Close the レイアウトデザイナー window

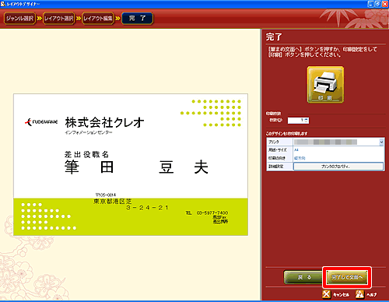pyautogui.click(x=385, y=4)
